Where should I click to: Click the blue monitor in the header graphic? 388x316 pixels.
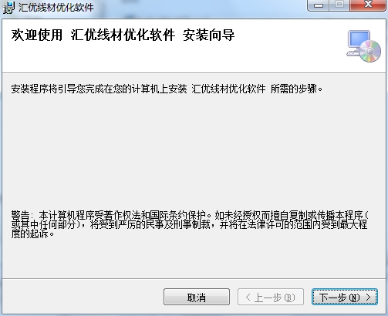click(x=359, y=39)
